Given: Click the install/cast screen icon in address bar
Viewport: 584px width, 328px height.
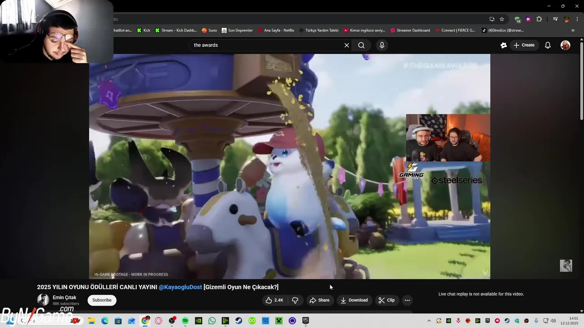Looking at the screenshot, I should coord(492,19).
